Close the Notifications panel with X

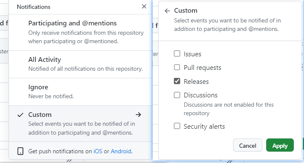coord(144,7)
